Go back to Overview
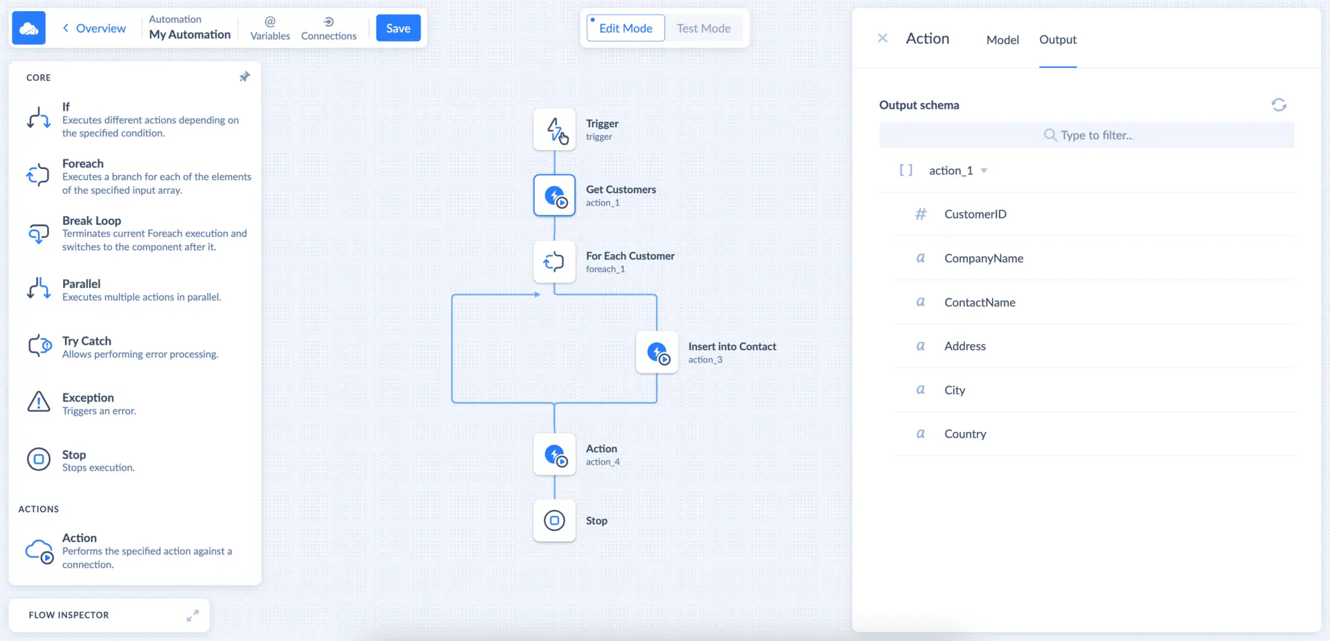 click(94, 28)
